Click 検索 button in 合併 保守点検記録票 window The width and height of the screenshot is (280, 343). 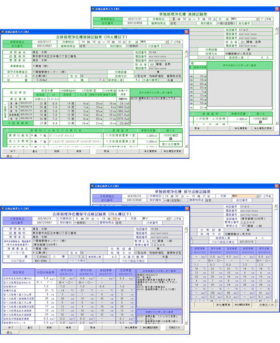(x=69, y=328)
